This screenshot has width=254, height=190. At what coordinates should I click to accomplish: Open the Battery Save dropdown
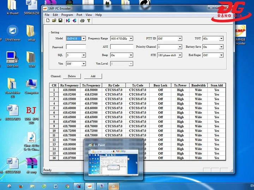(221, 47)
